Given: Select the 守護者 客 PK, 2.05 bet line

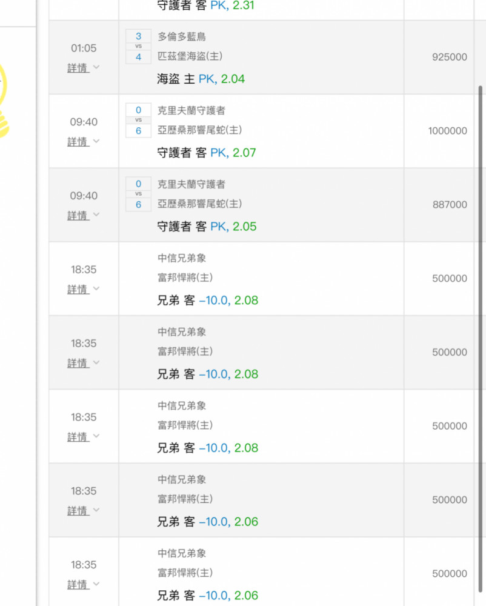Looking at the screenshot, I should coord(206,227).
